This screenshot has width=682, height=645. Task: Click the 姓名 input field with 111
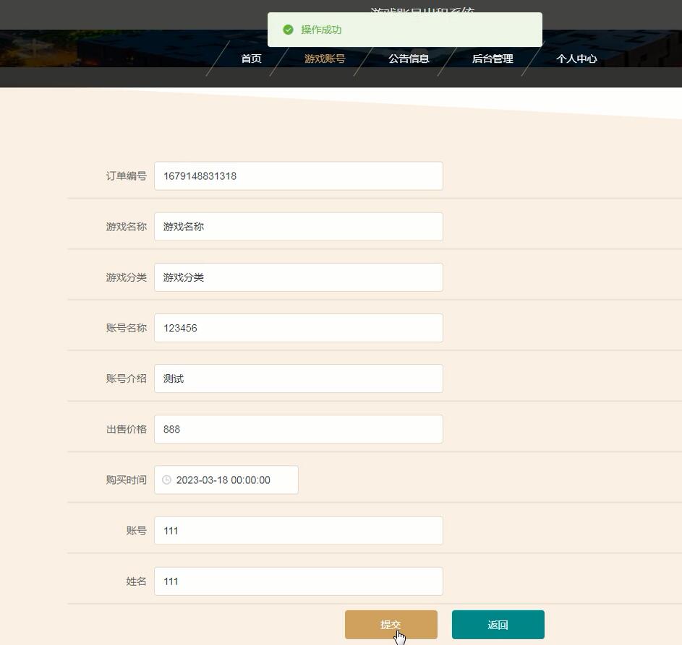tap(299, 581)
